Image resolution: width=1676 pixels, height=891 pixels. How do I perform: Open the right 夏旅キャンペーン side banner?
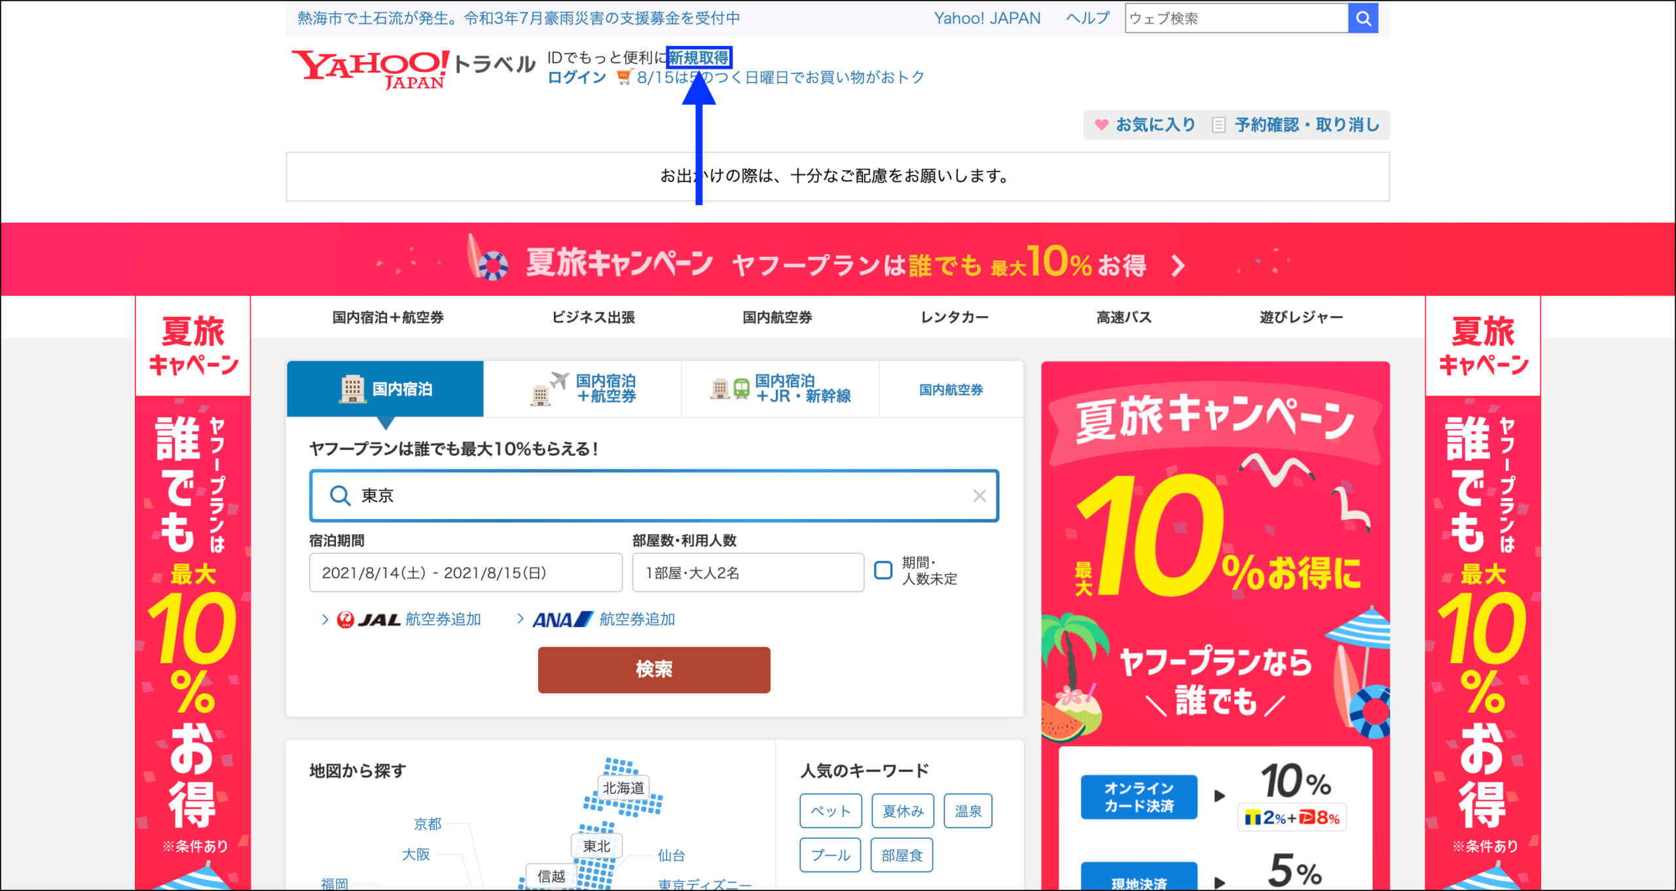pyautogui.click(x=1483, y=593)
